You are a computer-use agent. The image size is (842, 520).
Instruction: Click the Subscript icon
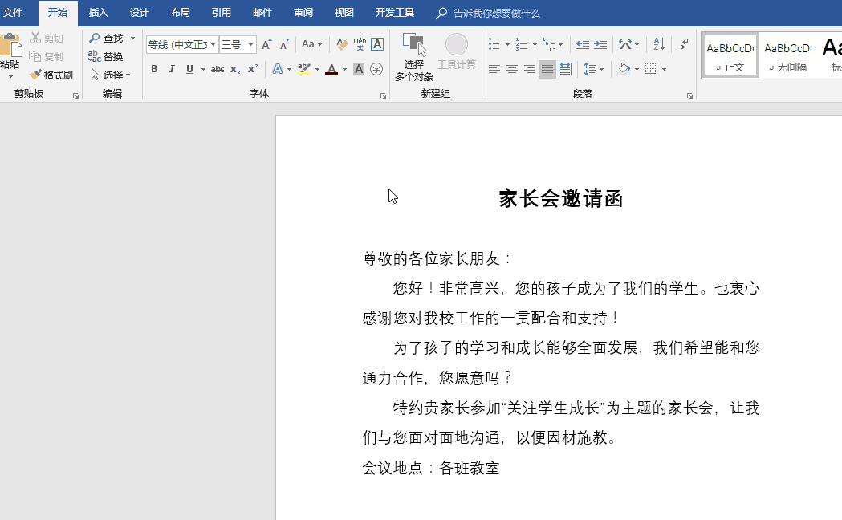(235, 69)
